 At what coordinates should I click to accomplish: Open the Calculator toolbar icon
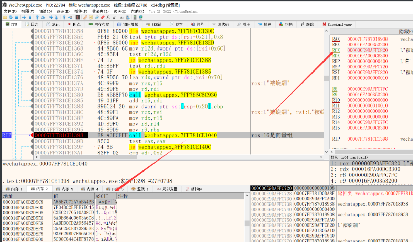[135, 17]
